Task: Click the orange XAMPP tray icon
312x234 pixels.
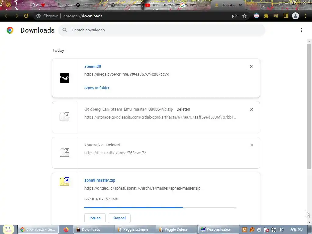Action: coord(245,230)
